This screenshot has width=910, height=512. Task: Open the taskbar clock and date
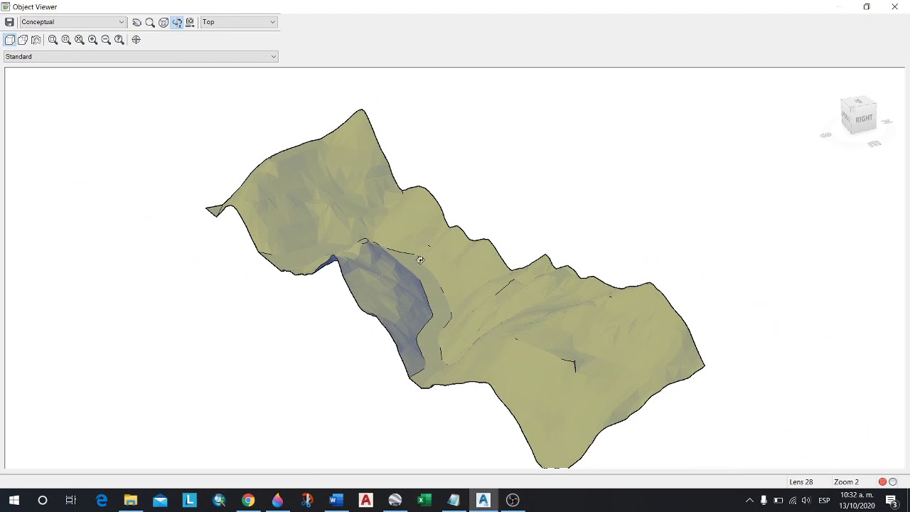coord(857,501)
